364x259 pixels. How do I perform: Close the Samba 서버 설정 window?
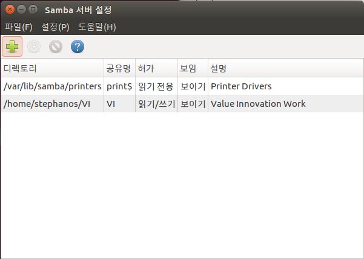[8, 10]
